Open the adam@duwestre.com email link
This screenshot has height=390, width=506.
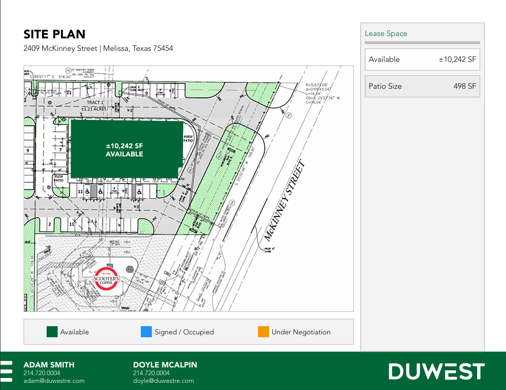click(x=54, y=381)
